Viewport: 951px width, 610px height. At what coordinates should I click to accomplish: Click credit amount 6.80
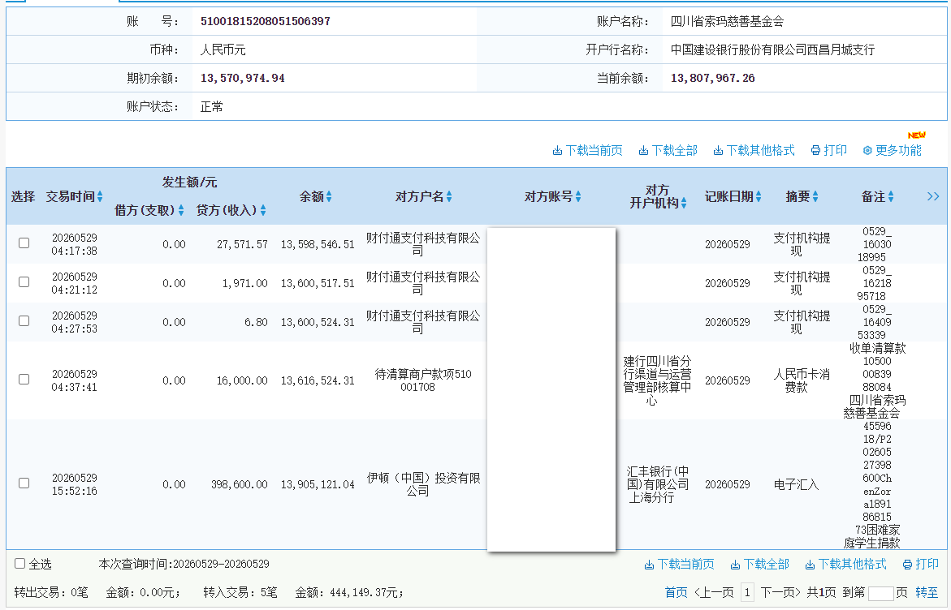256,322
